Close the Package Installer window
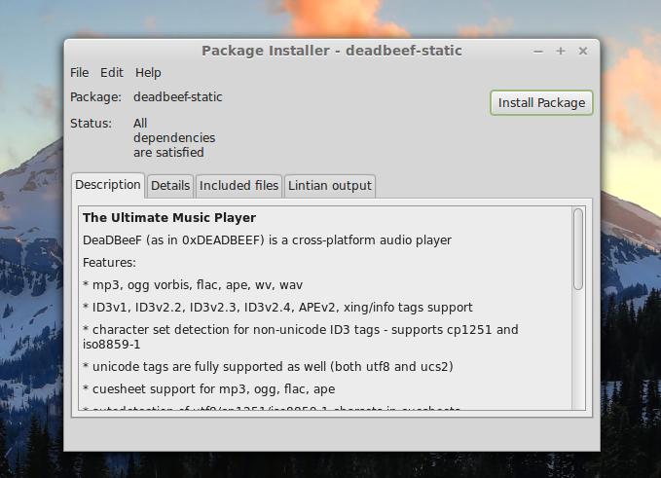 [x=583, y=51]
